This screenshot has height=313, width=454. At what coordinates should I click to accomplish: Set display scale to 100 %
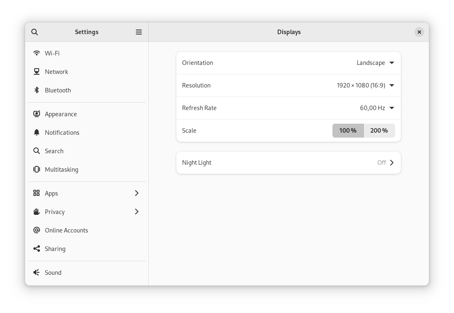(348, 131)
